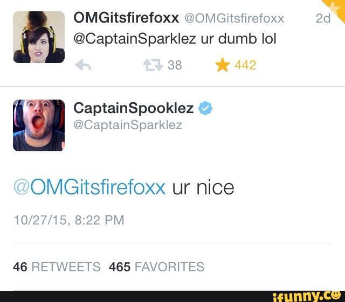
Task: Click the CaptainSpooklez display name
Action: coord(134,108)
